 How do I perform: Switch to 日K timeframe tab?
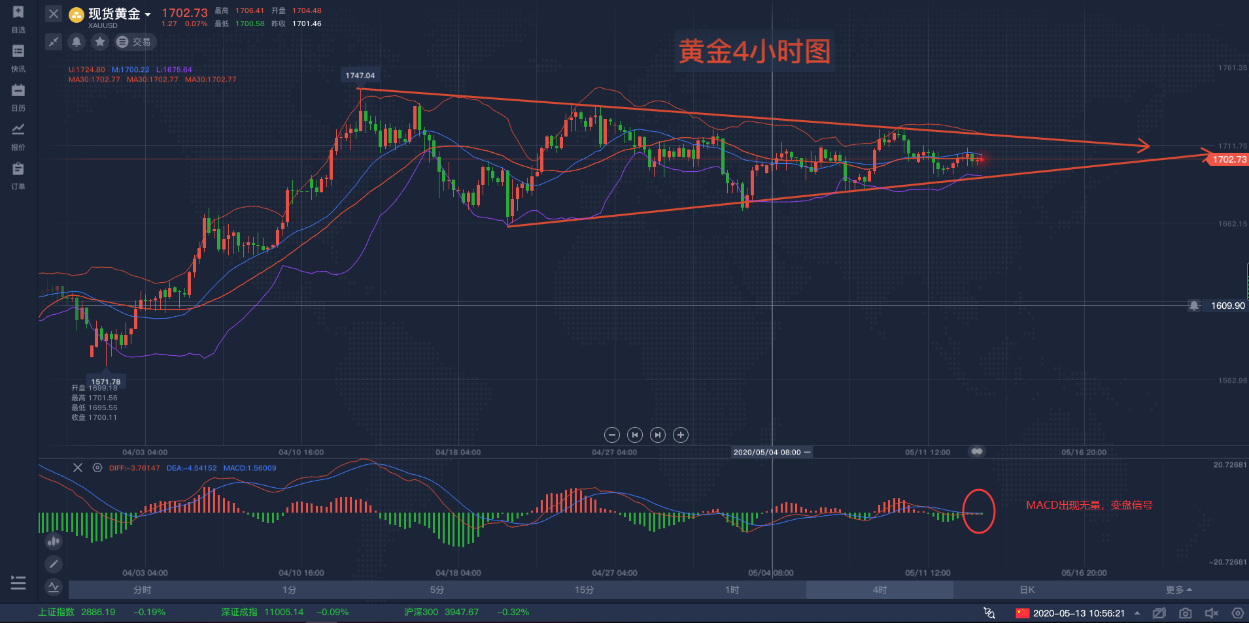pos(1027,590)
